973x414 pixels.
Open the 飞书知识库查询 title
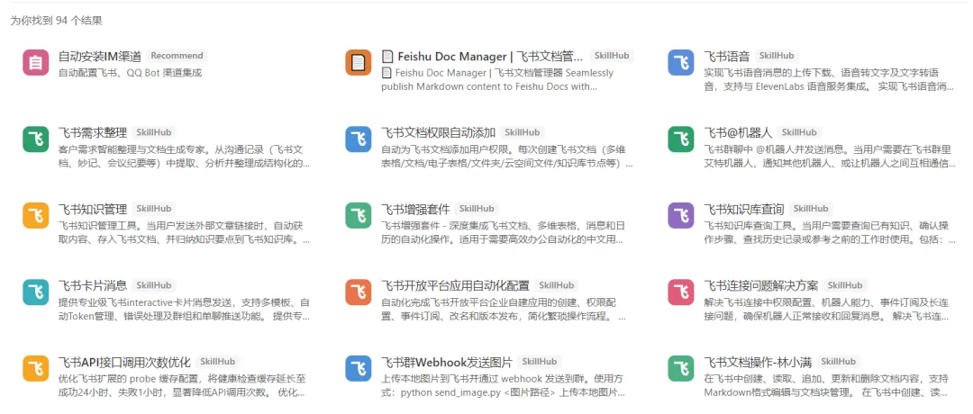(744, 209)
